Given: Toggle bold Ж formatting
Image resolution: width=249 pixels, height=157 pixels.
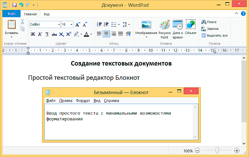Looking at the screenshot, I should pyautogui.click(x=33, y=34).
